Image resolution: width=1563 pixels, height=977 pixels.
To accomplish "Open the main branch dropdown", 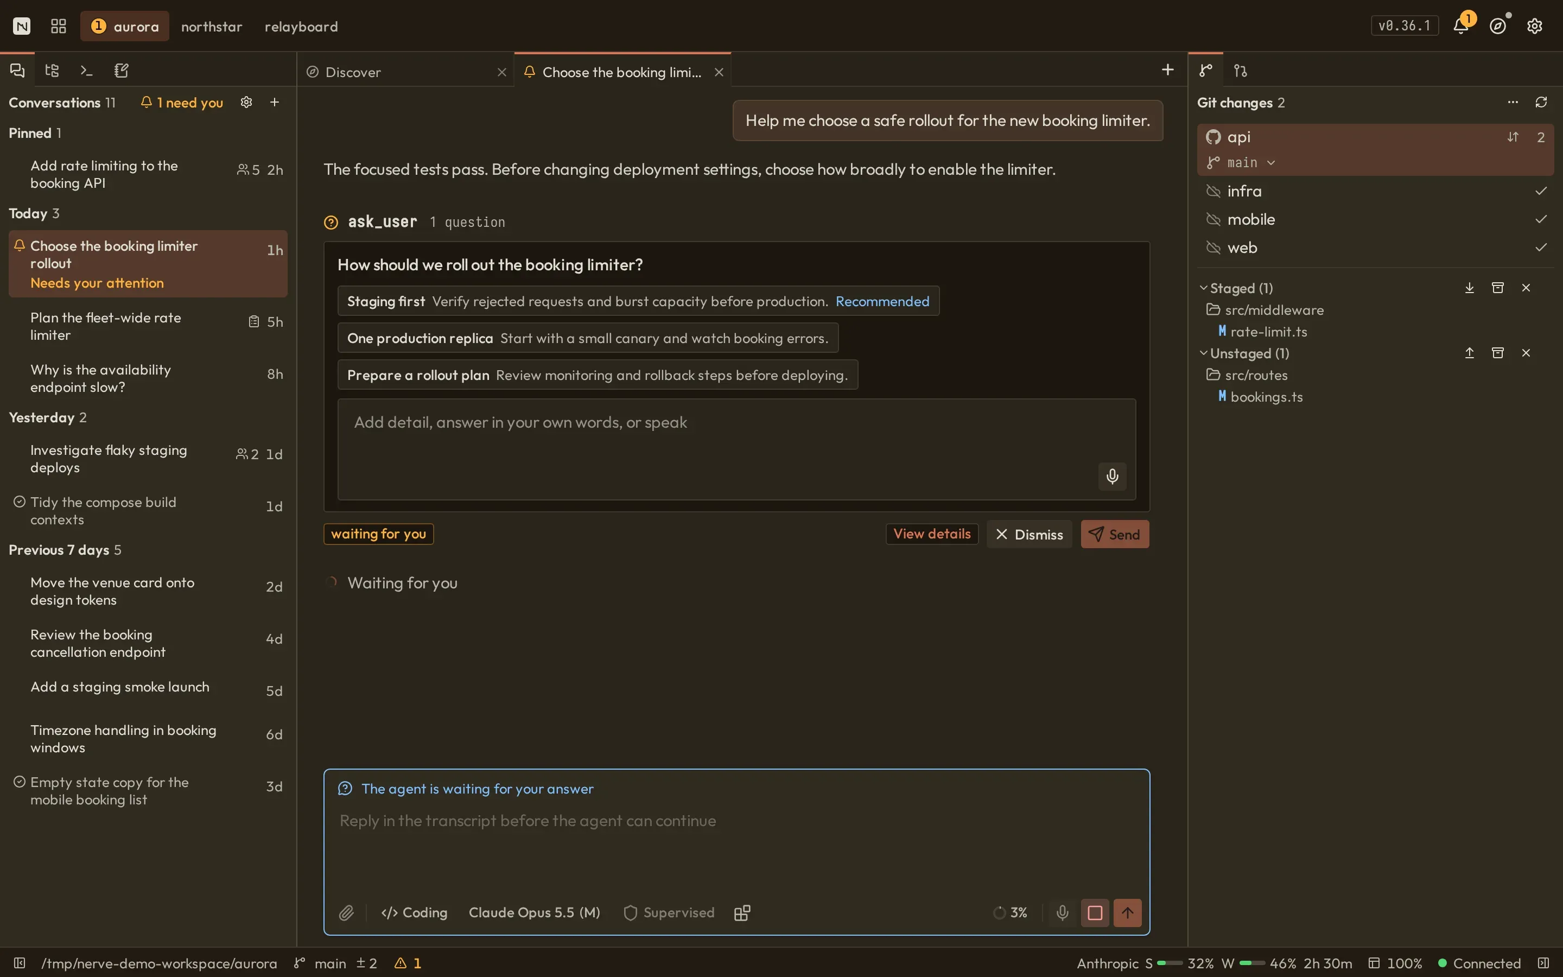I will (1241, 163).
